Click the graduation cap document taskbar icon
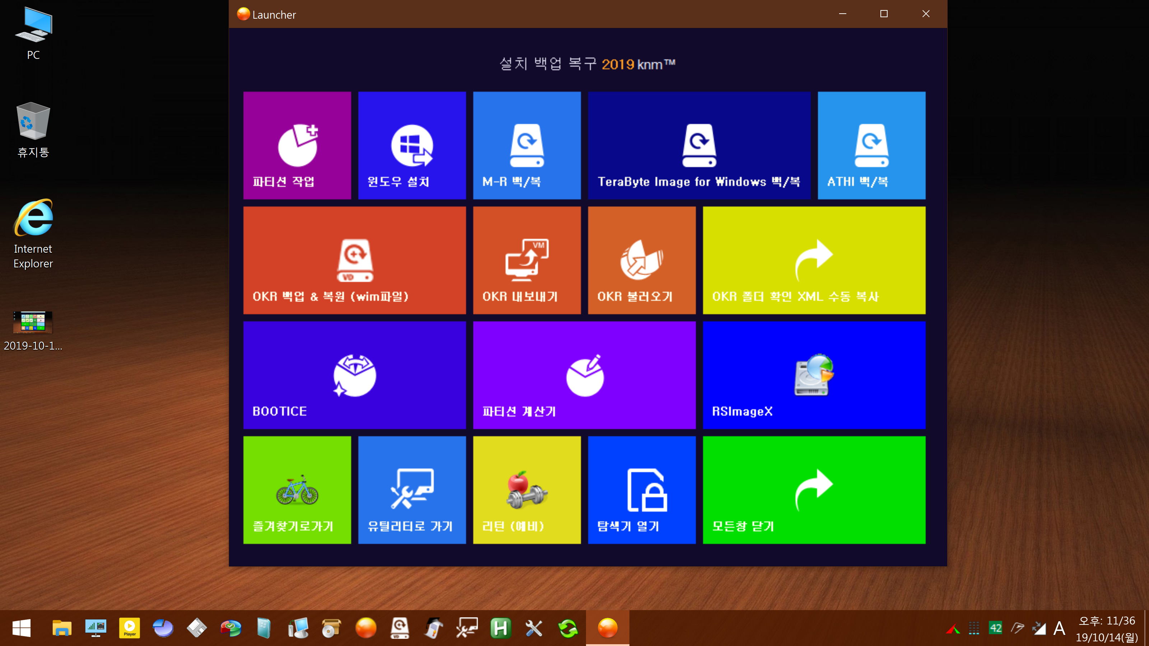1149x646 pixels. 433,628
